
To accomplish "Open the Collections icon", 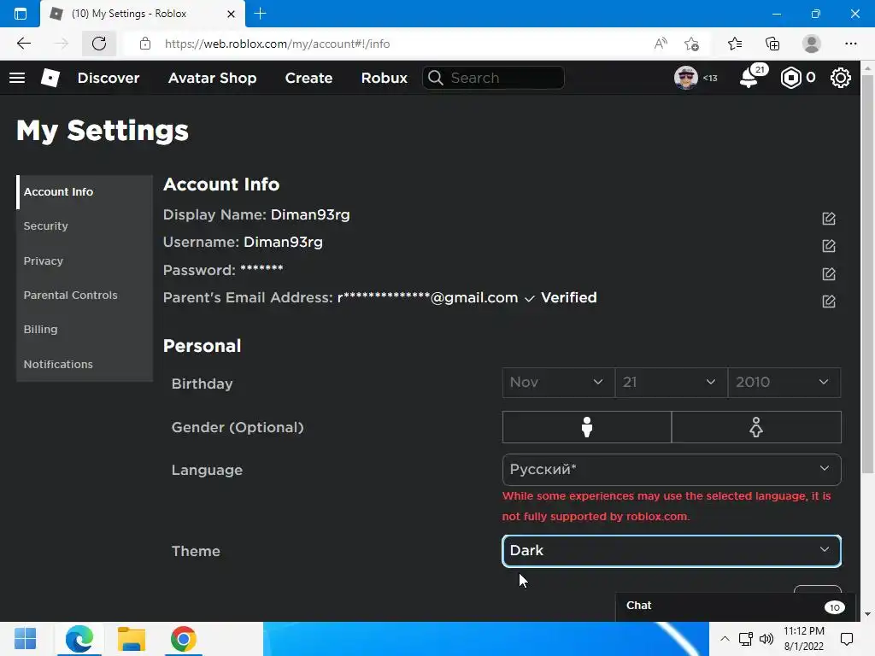I will click(x=772, y=44).
